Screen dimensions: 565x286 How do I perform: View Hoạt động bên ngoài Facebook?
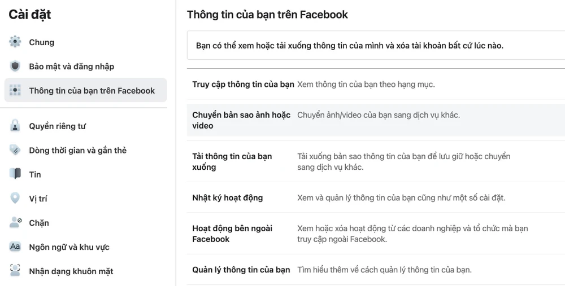coord(232,234)
